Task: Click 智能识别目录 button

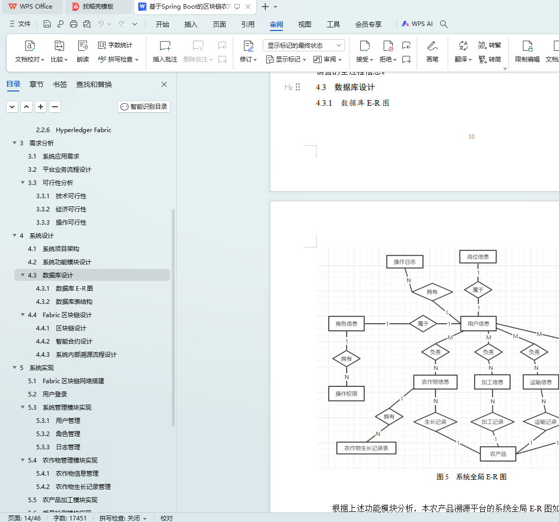Action: point(144,107)
